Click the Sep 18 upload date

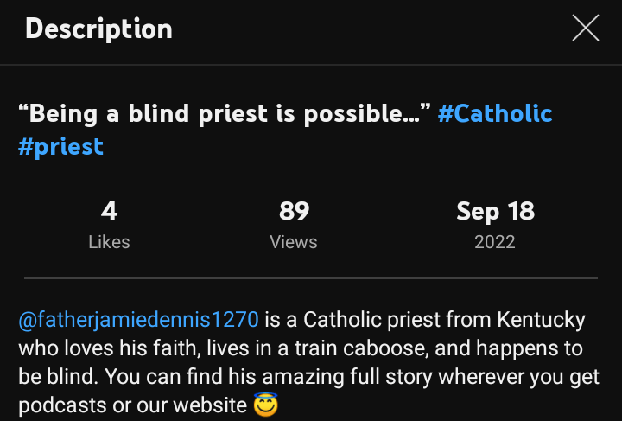(x=495, y=211)
